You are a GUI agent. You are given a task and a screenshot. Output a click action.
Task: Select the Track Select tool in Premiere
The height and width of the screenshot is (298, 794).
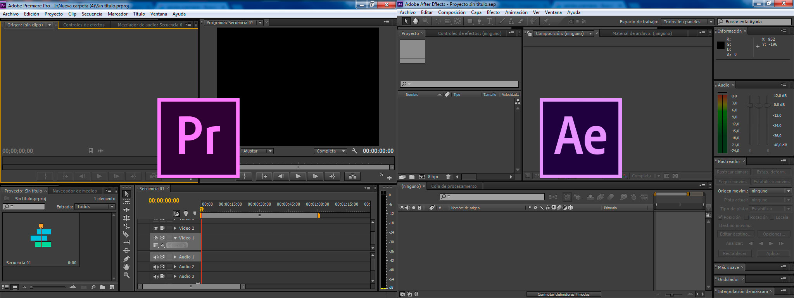coord(126,202)
